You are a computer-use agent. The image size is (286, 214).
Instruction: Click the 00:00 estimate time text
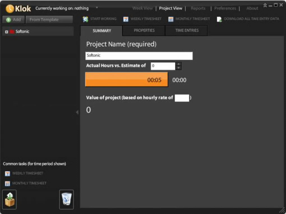pyautogui.click(x=179, y=80)
